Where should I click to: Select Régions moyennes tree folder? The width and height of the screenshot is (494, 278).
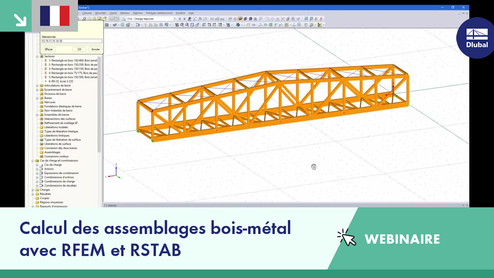click(51, 202)
